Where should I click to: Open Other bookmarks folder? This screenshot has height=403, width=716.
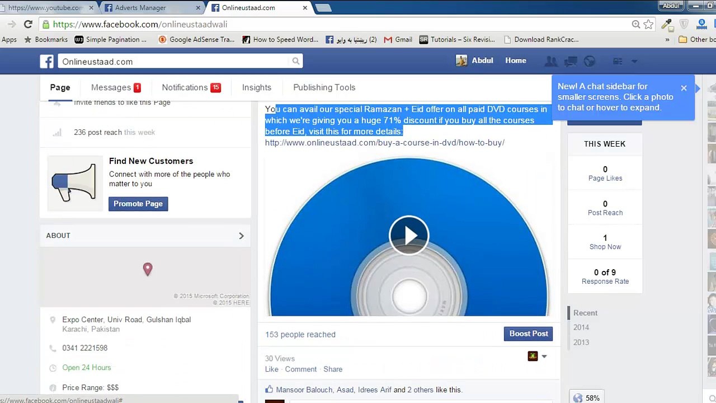pyautogui.click(x=696, y=40)
